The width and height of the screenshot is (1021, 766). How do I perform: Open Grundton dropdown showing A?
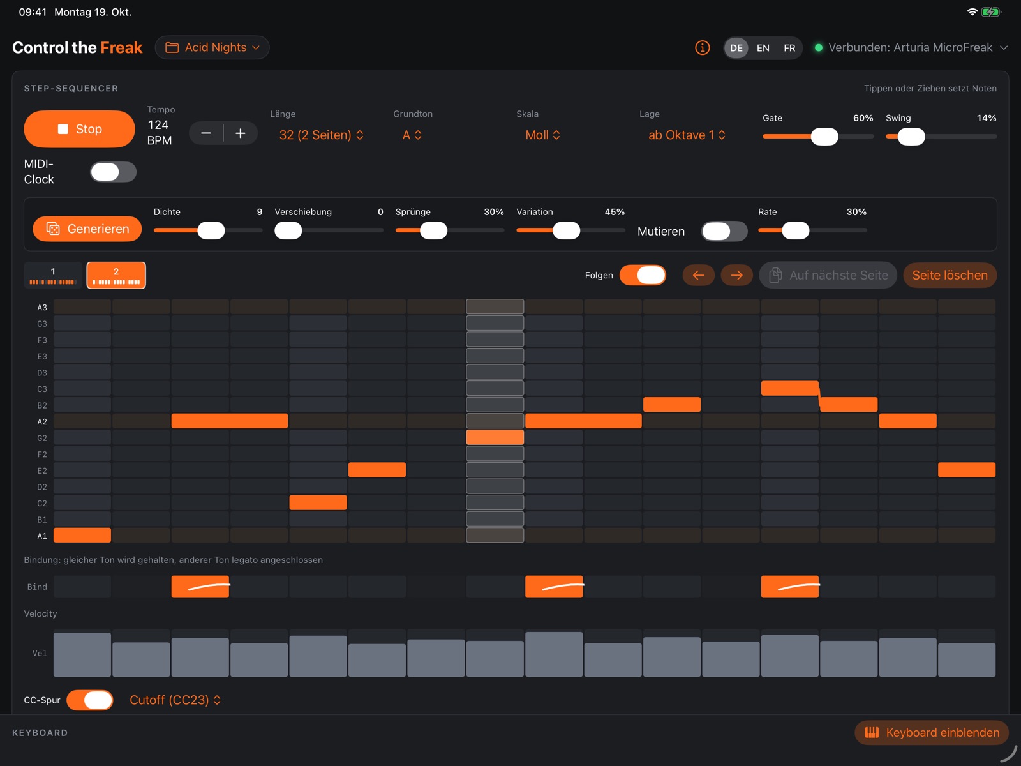click(x=412, y=135)
